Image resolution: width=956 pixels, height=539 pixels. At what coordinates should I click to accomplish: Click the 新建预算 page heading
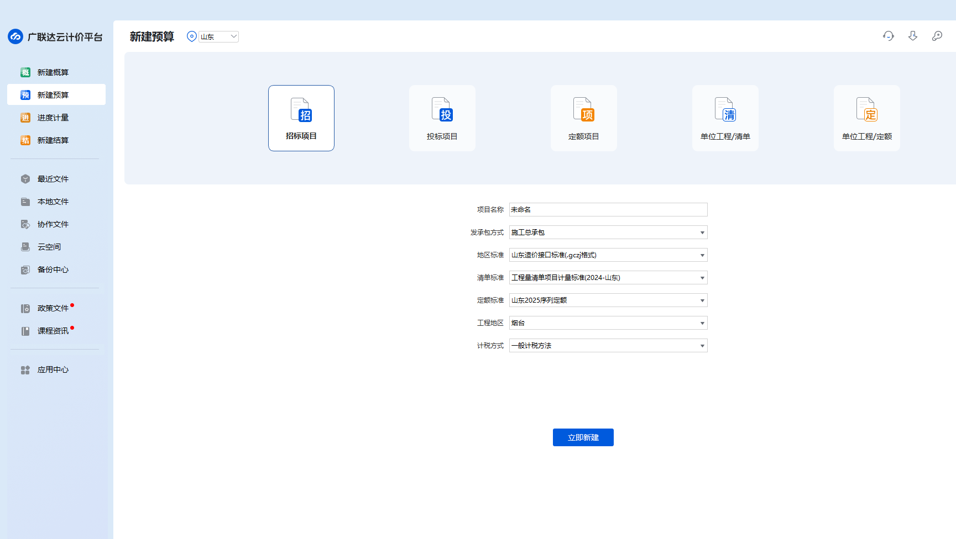(152, 36)
